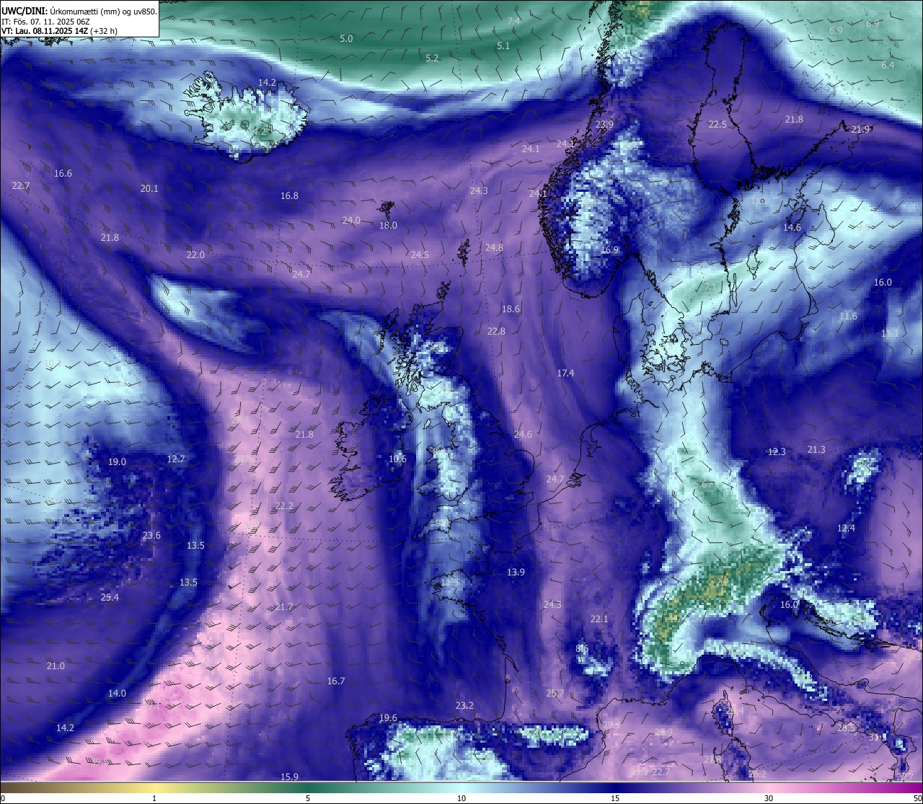
Task: Click the map value '24.6' off eastern England
Action: pyautogui.click(x=523, y=435)
